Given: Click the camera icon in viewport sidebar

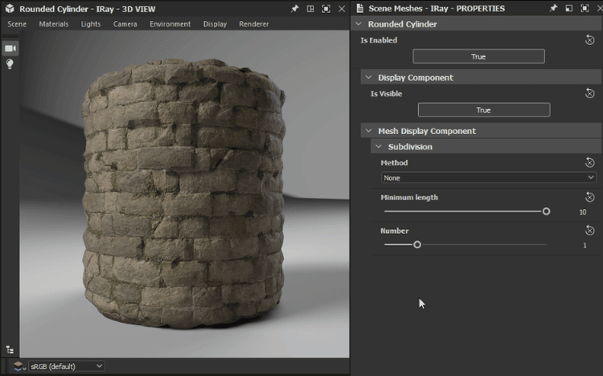Looking at the screenshot, I should (x=10, y=49).
